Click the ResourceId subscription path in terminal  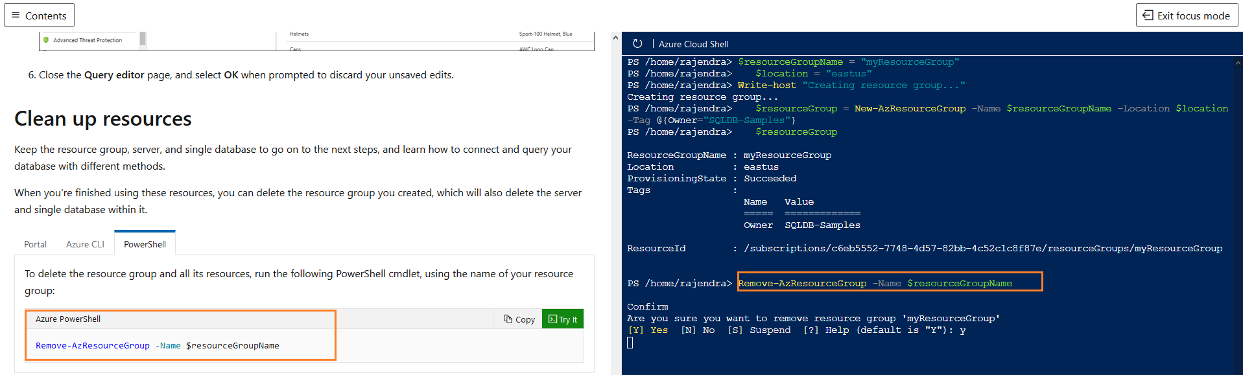click(x=982, y=248)
